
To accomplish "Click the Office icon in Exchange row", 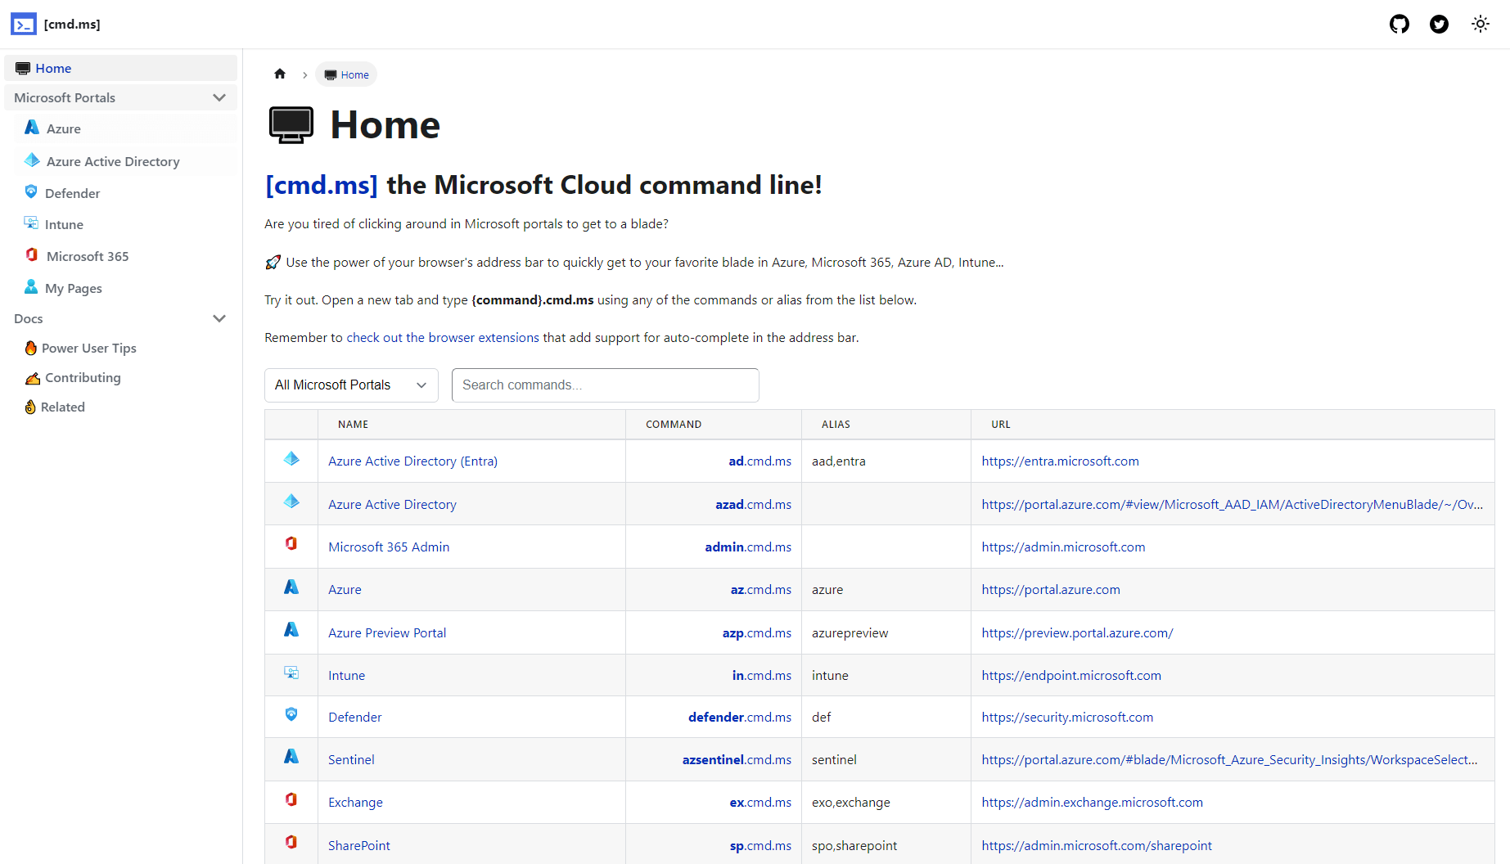I will 291,800.
